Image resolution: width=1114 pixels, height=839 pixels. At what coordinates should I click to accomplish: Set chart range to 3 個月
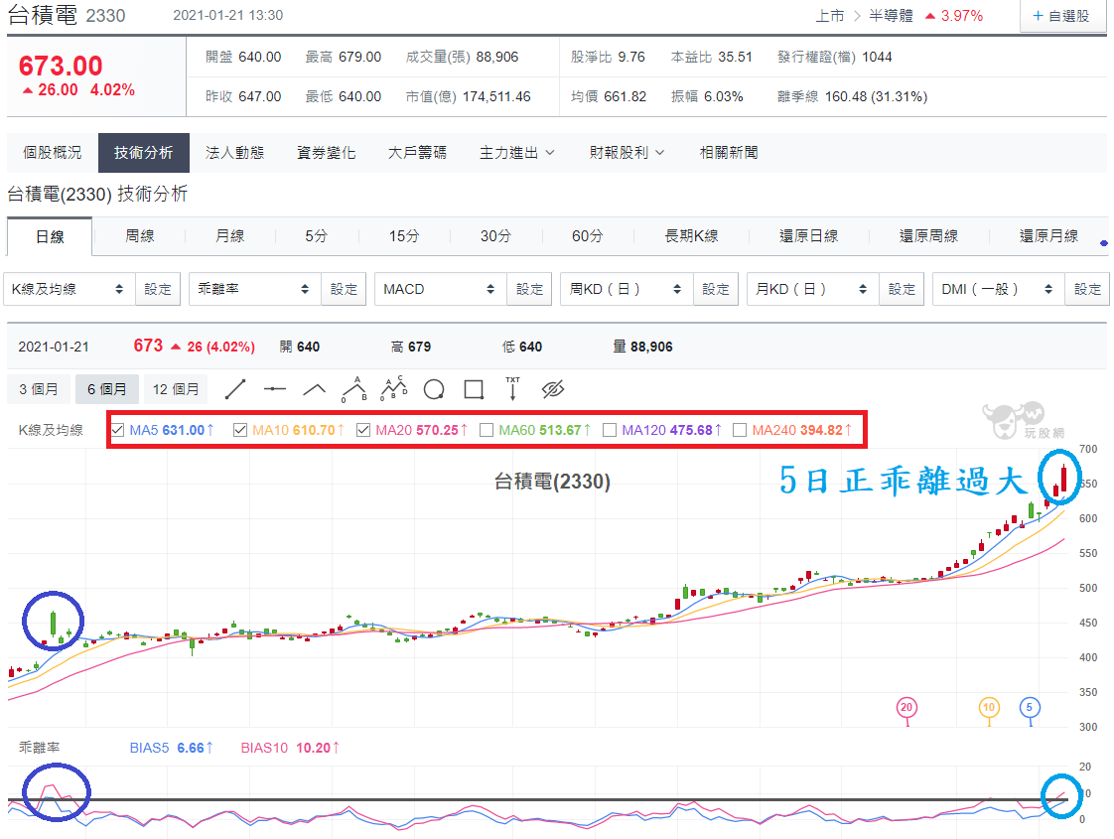tap(39, 389)
